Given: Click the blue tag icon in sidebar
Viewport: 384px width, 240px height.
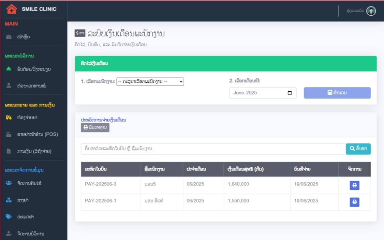Looking at the screenshot, I should pos(9,216).
